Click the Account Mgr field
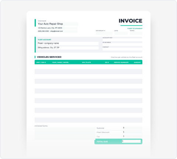Screen dimensions: 177x159 (x=122, y=40)
